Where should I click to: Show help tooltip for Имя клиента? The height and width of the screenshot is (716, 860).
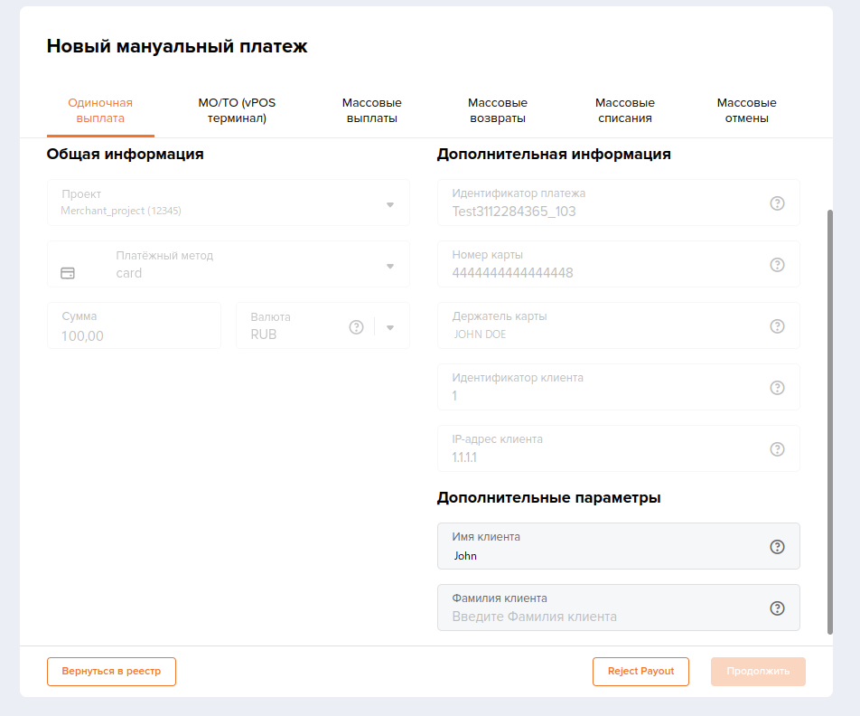coord(777,547)
